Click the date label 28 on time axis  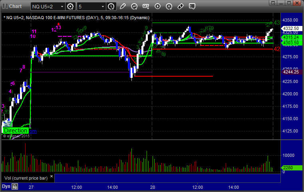click(153, 187)
